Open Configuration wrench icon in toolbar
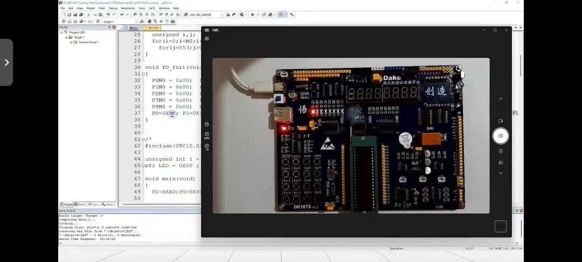Viewport: 582px width, 262px height. tap(292, 15)
